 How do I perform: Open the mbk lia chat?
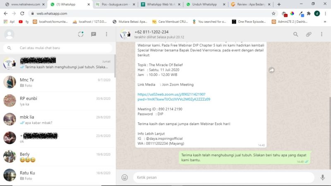pos(58,119)
